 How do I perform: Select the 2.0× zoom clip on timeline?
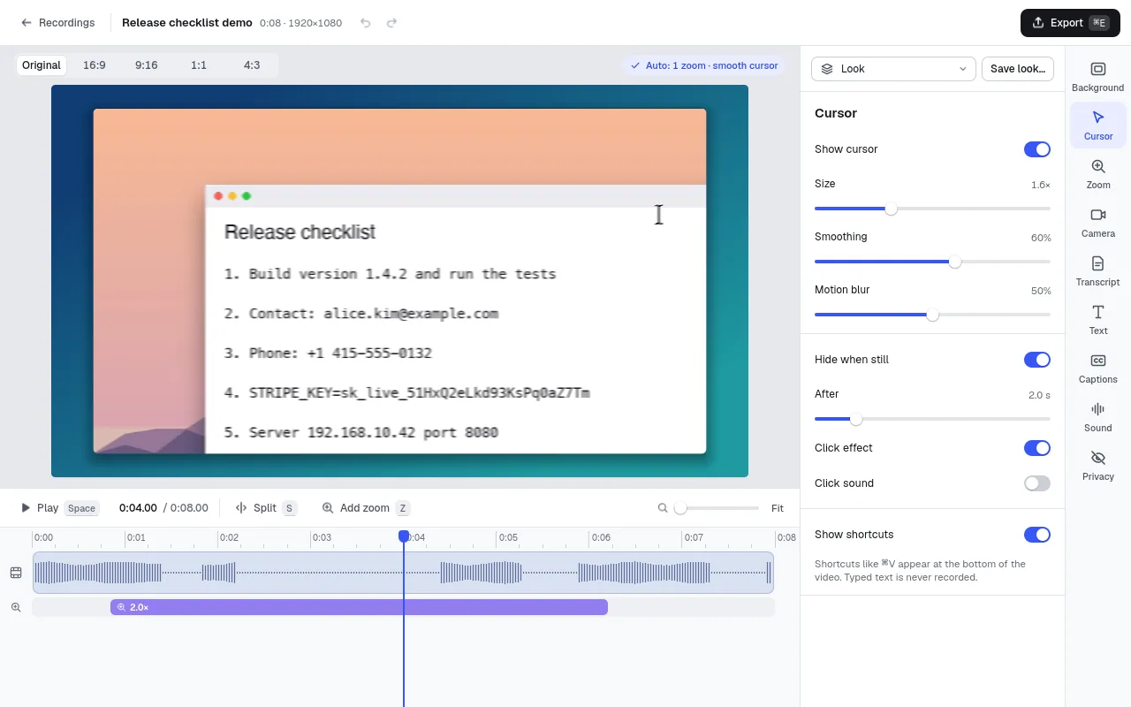click(x=359, y=607)
